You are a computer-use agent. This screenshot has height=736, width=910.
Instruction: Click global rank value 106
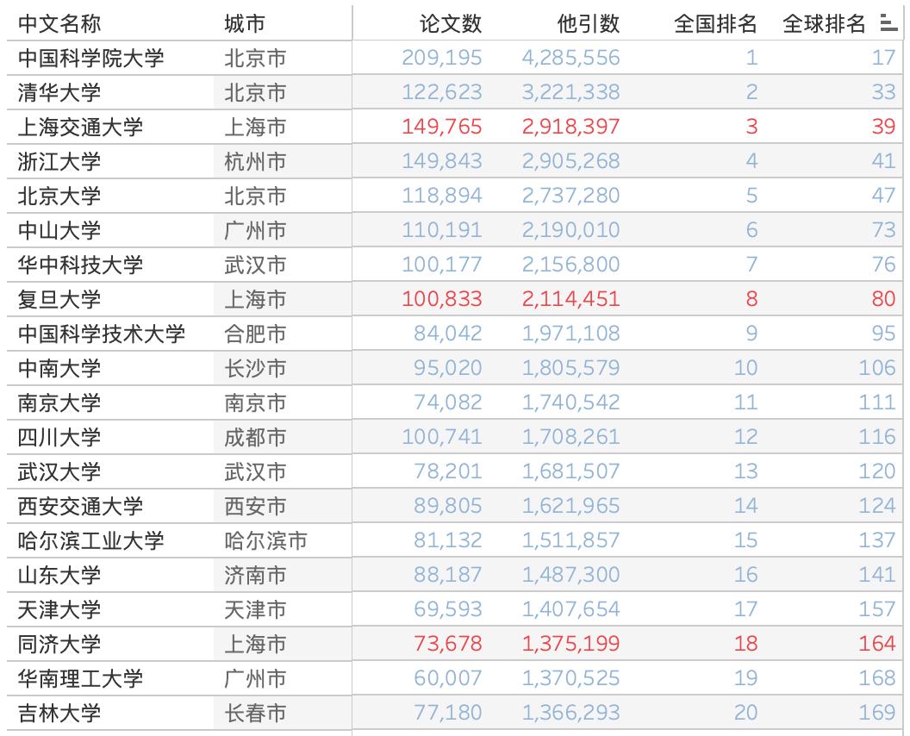[877, 367]
